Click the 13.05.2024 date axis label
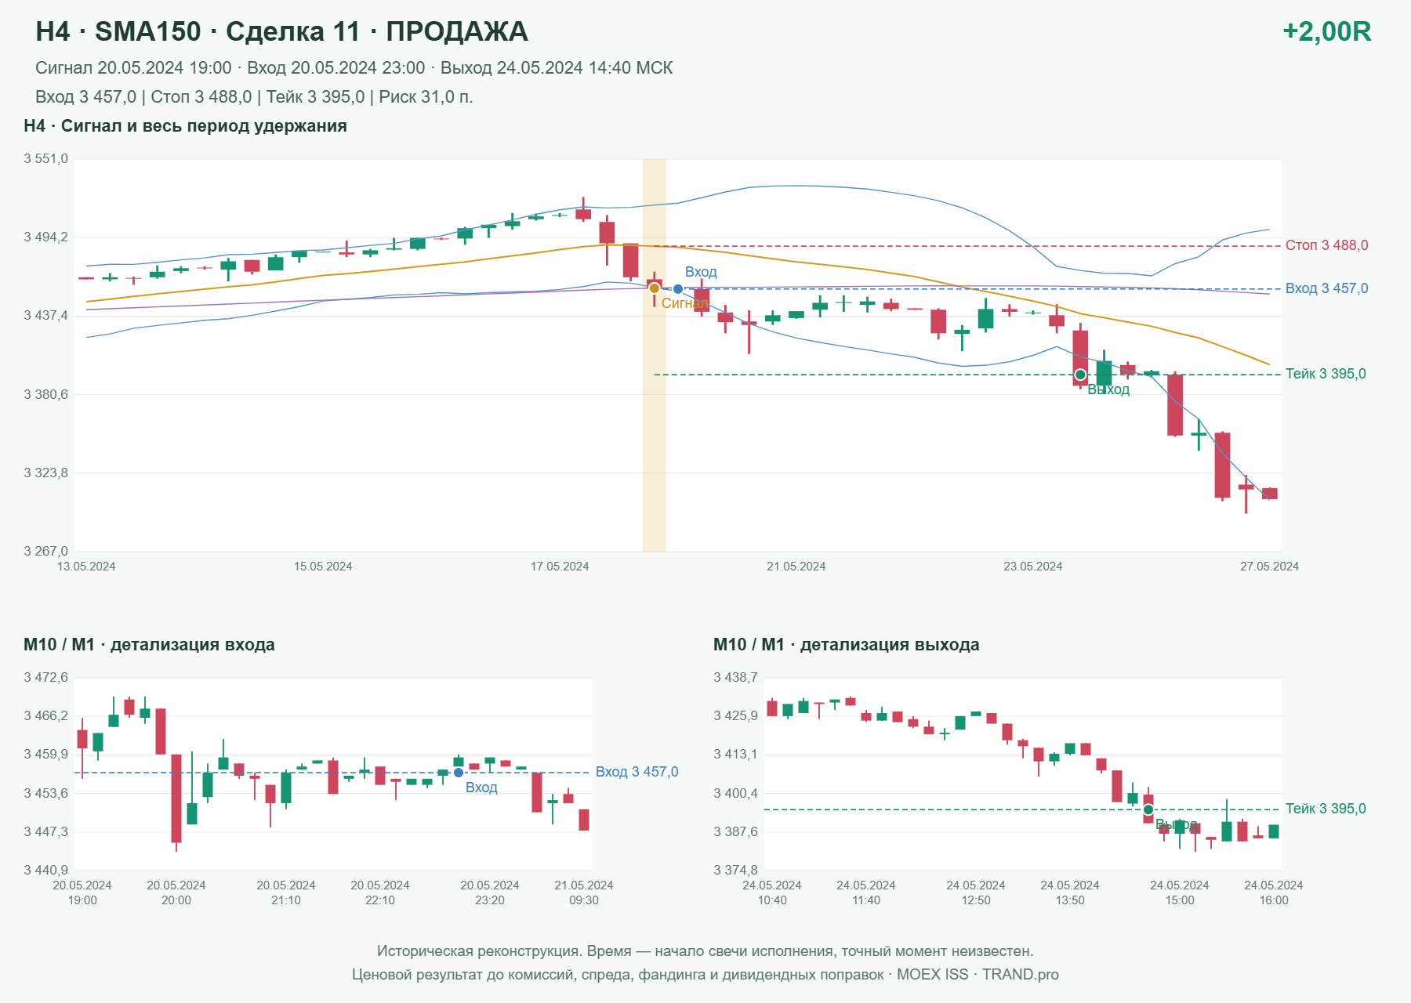 coord(86,567)
